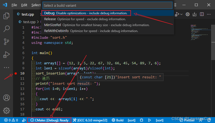Open the notifications bell in status bar
Viewport: 215px width, 123px height.
click(209, 120)
